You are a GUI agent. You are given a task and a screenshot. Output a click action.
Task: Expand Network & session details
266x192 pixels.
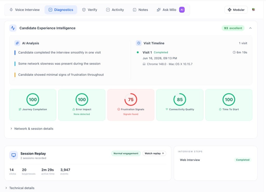click(32, 129)
